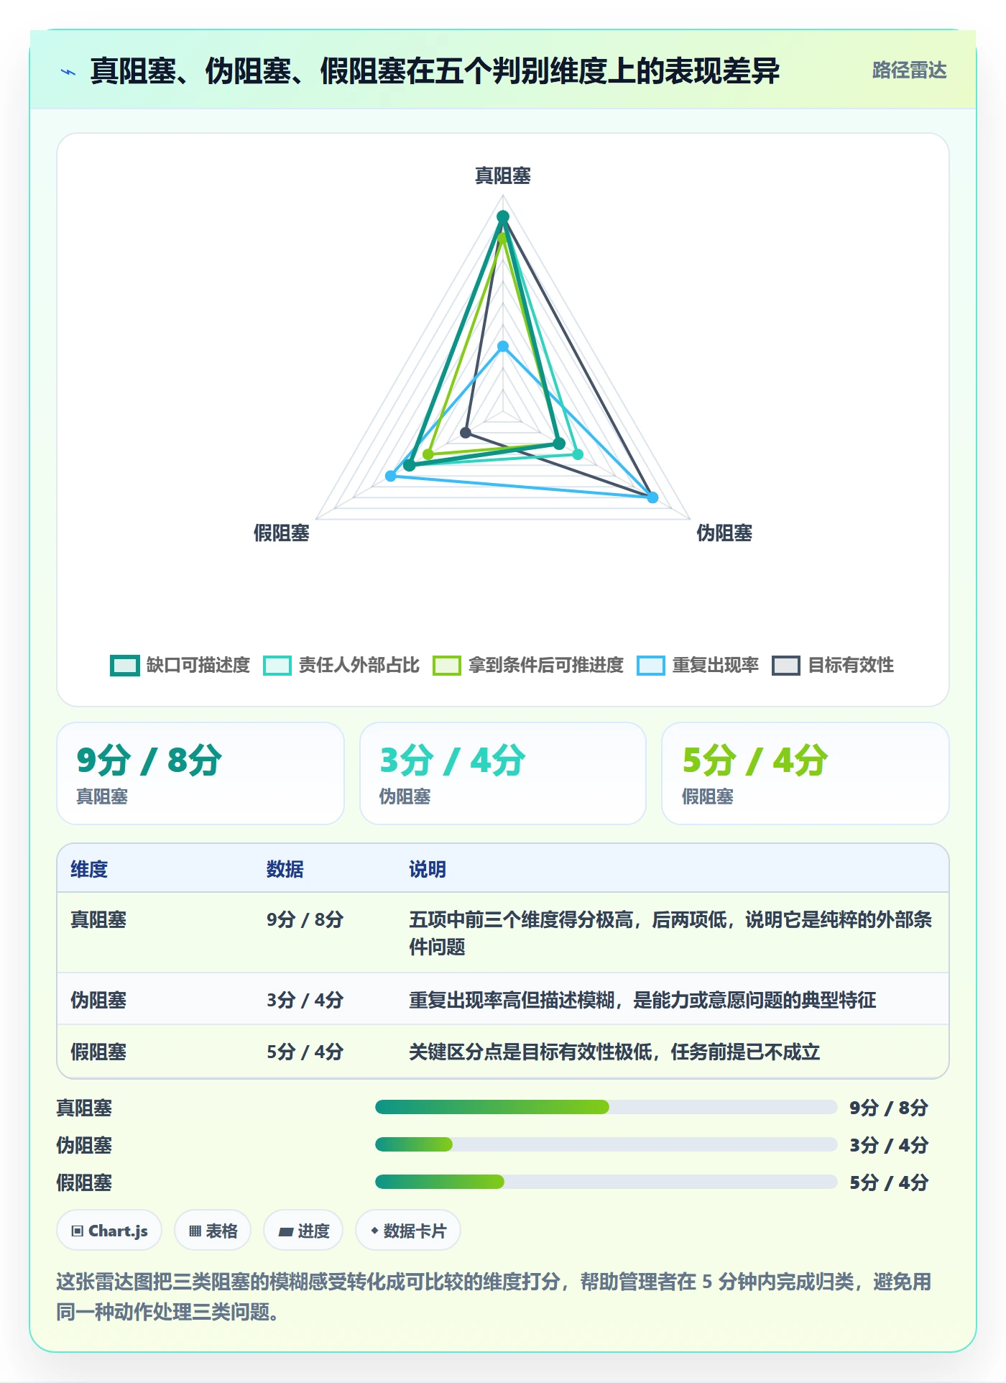The height and width of the screenshot is (1383, 1006).
Task: Click the 假阻塞 progress bar
Action: [x=606, y=1182]
